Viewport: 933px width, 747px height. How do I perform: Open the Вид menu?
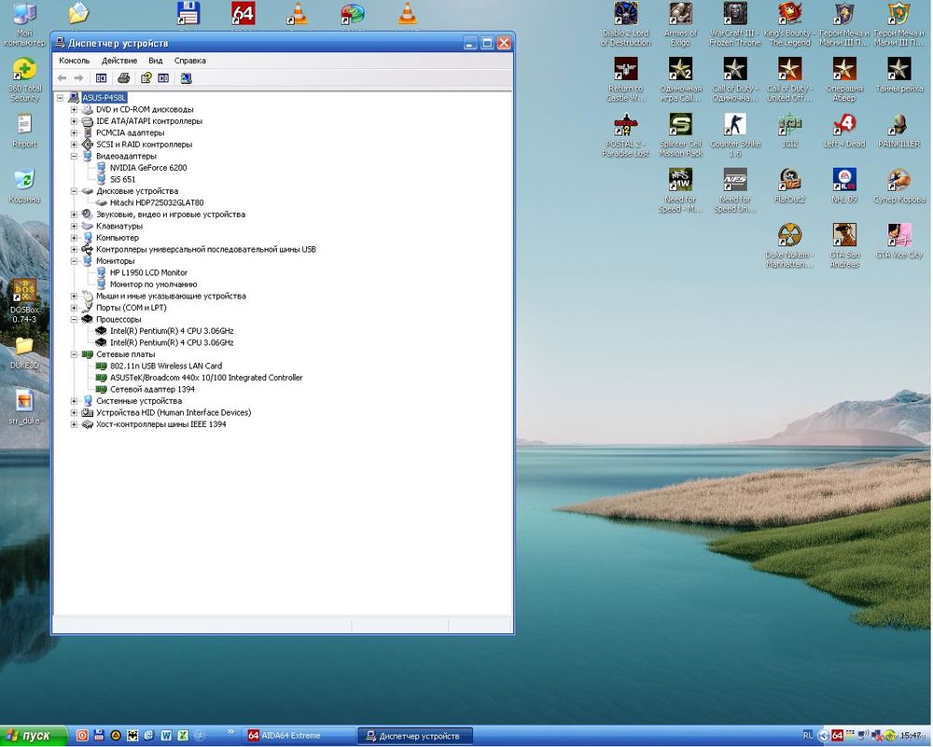coord(155,61)
